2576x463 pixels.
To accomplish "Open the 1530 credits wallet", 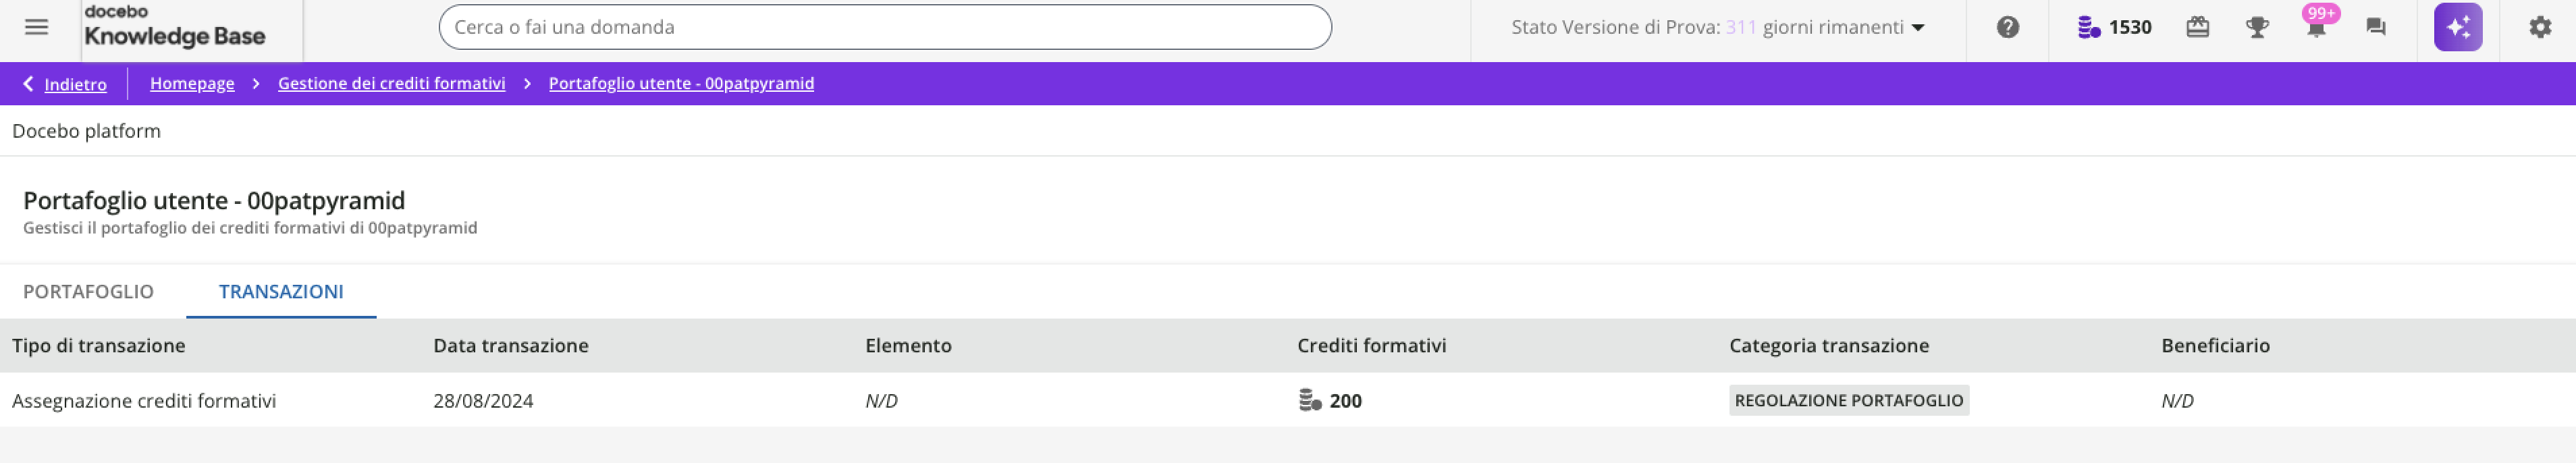I will point(2114,27).
